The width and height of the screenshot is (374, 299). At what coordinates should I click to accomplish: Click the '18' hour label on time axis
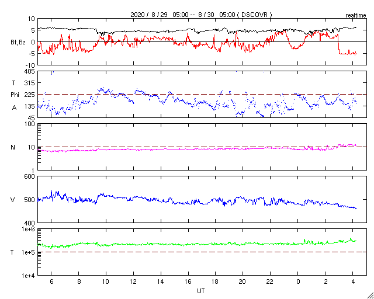pyautogui.click(x=216, y=281)
